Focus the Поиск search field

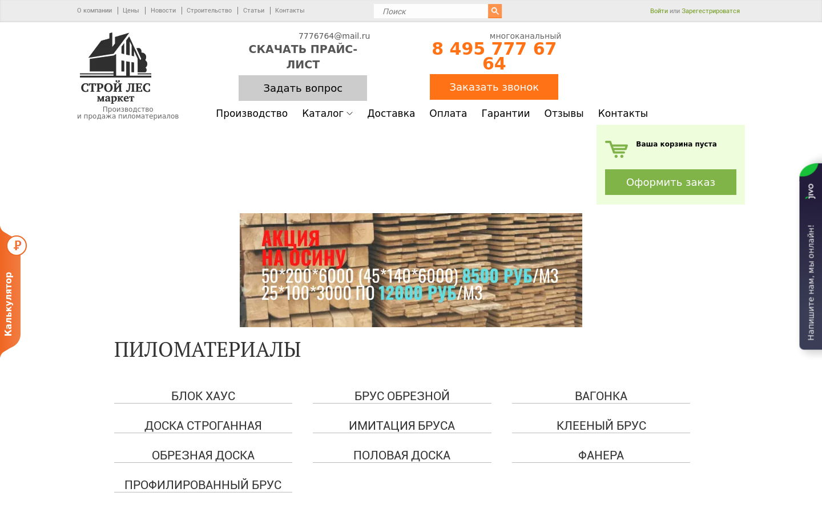pyautogui.click(x=431, y=11)
